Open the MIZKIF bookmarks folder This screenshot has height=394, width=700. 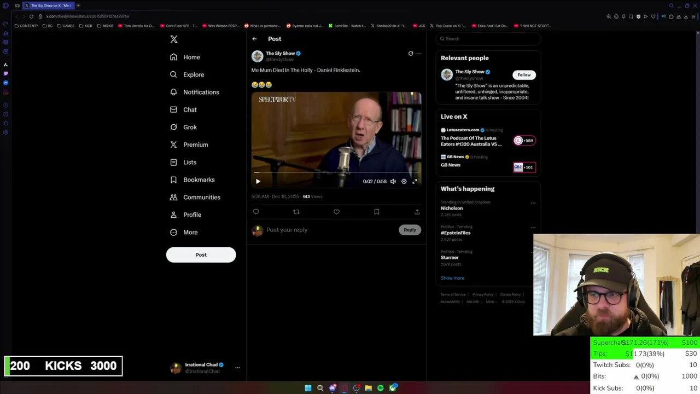[x=106, y=26]
